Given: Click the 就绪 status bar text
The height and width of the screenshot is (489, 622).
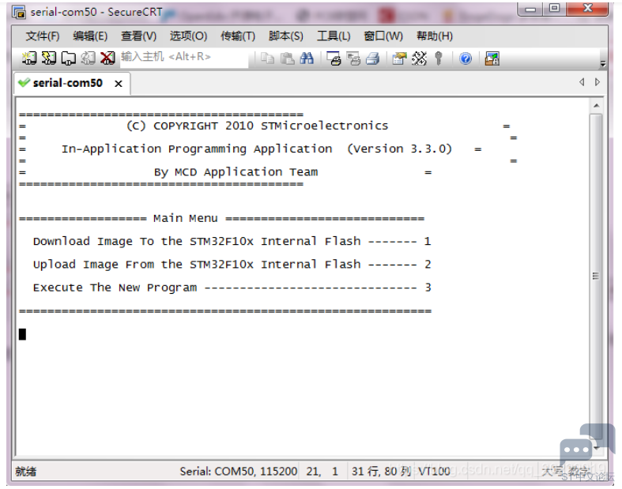Looking at the screenshot, I should [26, 472].
